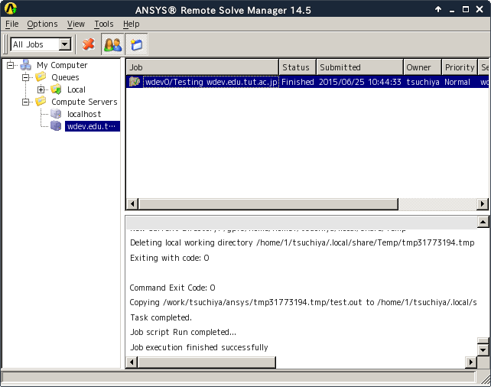Expand the Local queue node
Screen dimensions: 491x387
42,90
